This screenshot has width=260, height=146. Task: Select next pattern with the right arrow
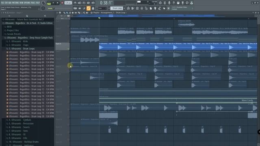(x=124, y=8)
